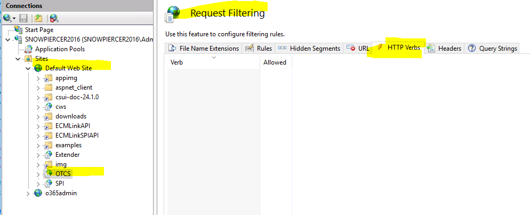Click the Delete Connection toolbar icon
Image resolution: width=530 pixels, height=215 pixels.
[x=54, y=18]
